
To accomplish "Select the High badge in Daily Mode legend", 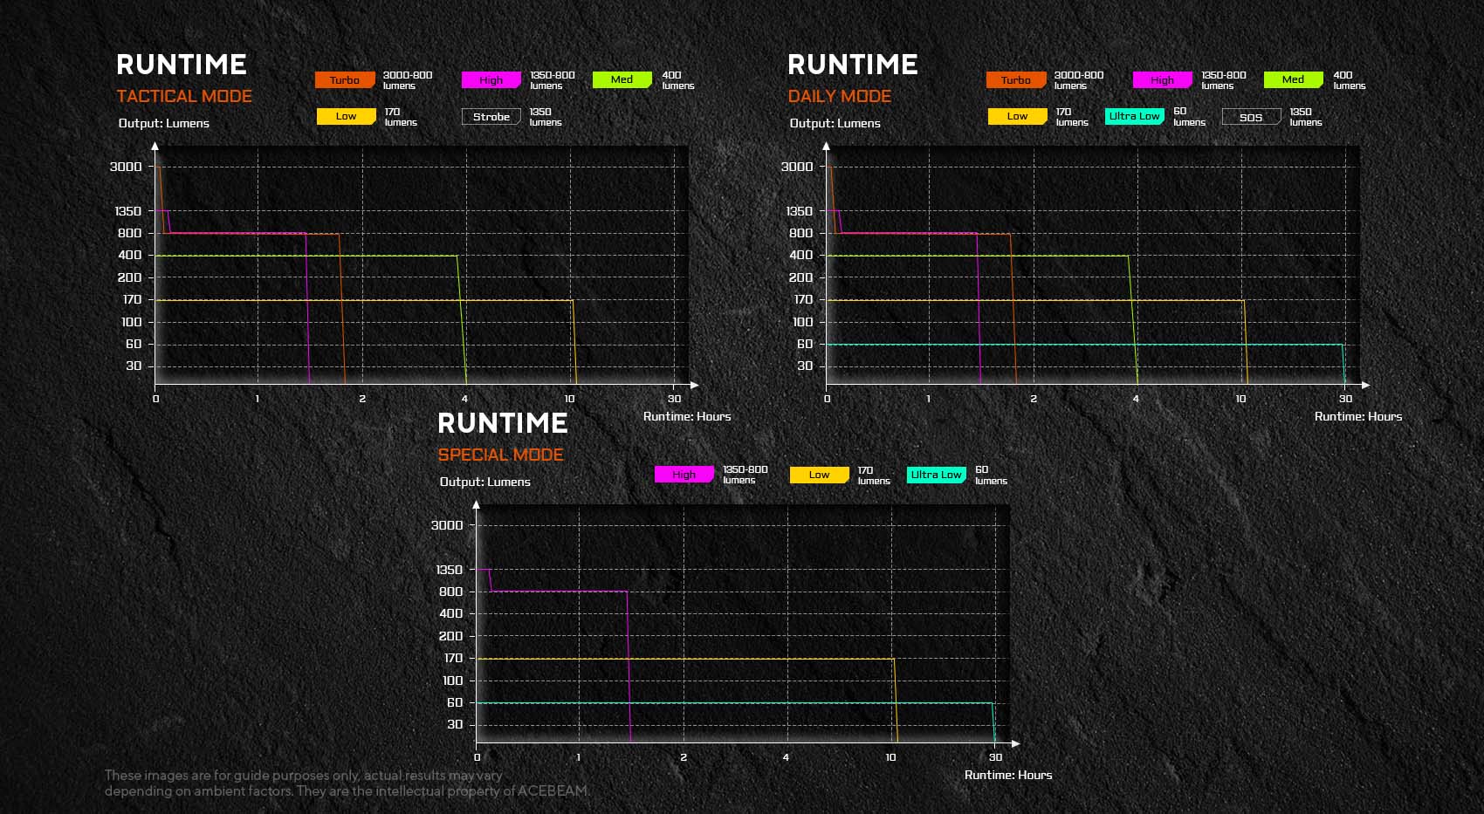I will [1162, 80].
